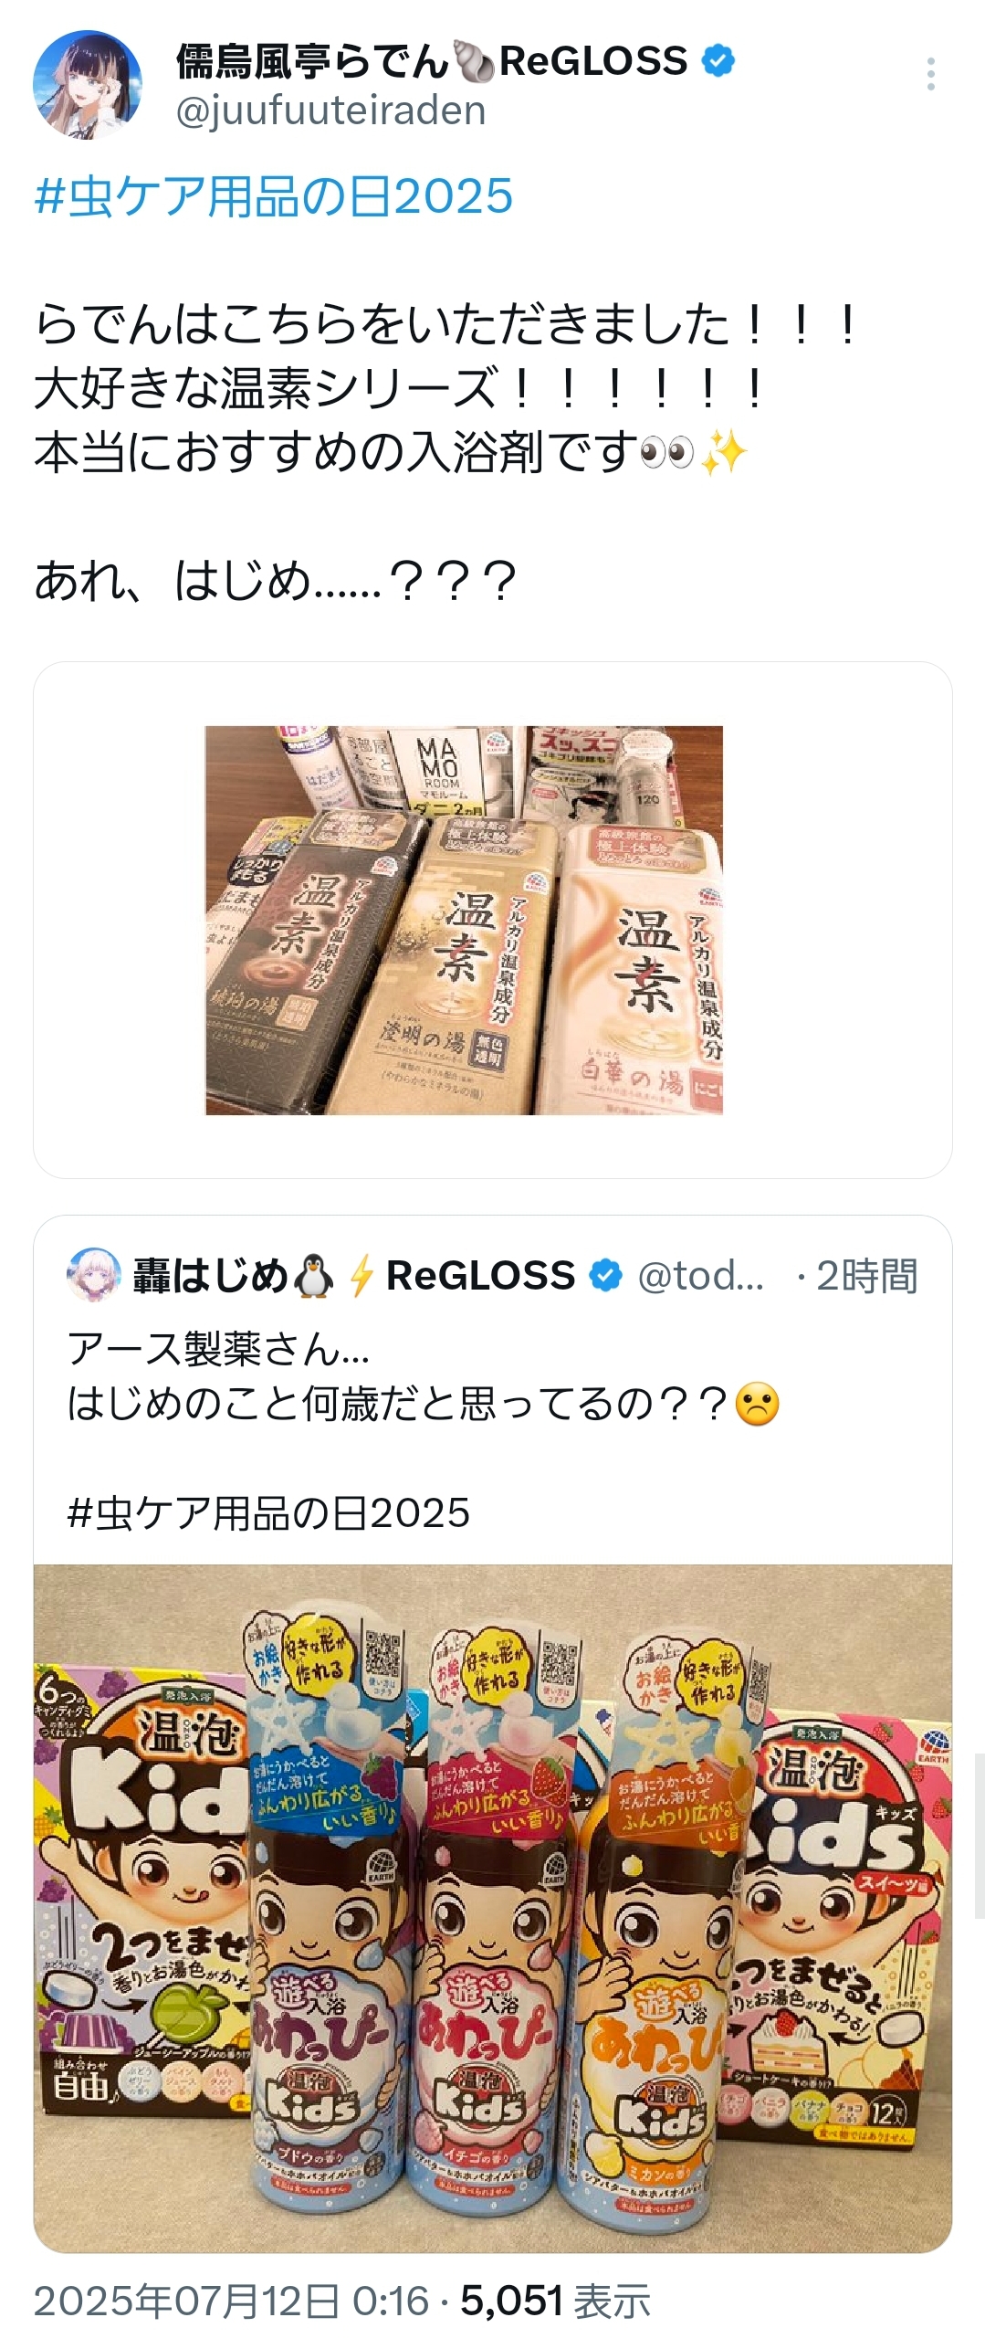Viewport: 985px width, 2349px height.
Task: Tap the @tod... handle in quoted tweet
Action: tap(700, 1276)
